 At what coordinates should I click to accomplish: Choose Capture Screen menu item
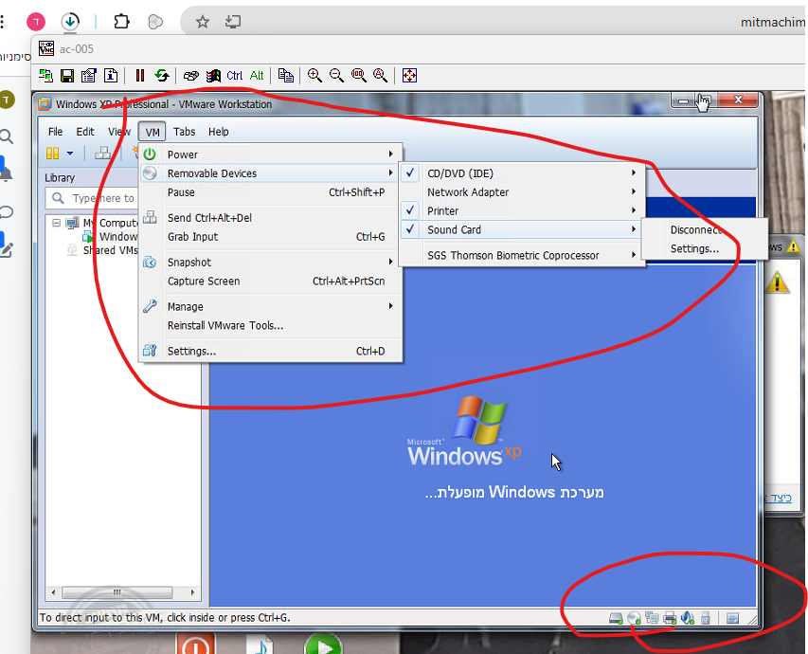click(x=271, y=282)
